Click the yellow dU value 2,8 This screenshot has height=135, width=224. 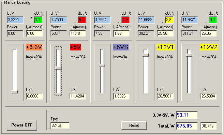coord(169,20)
